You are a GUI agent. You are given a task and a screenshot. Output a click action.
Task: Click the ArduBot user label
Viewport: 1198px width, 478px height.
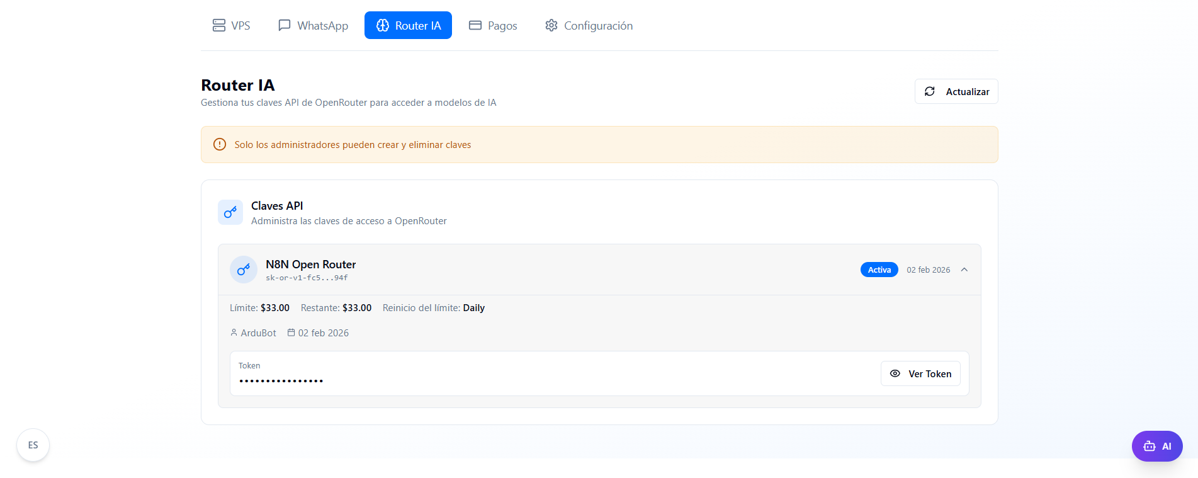pyautogui.click(x=258, y=333)
